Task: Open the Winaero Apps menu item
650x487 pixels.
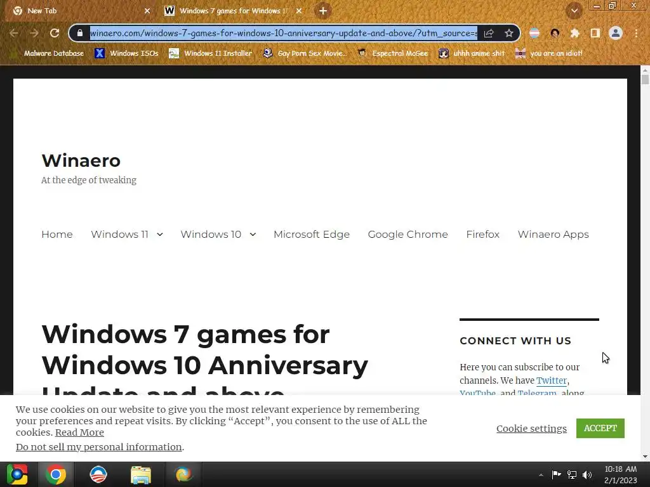Action: (553, 235)
